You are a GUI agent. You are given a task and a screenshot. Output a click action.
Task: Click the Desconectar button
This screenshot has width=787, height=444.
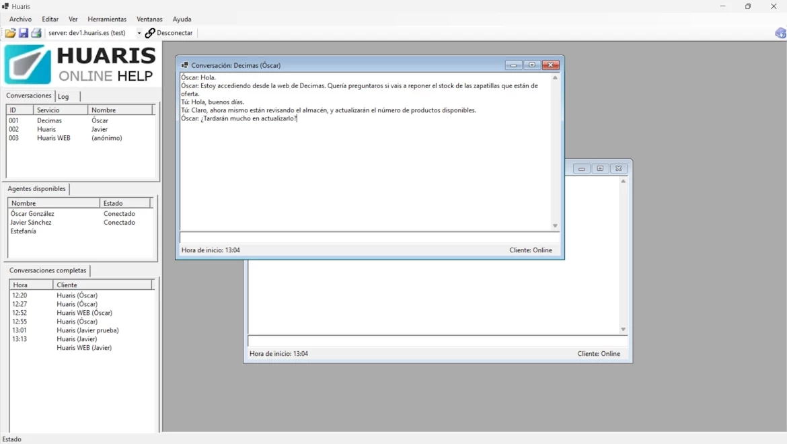tap(169, 33)
